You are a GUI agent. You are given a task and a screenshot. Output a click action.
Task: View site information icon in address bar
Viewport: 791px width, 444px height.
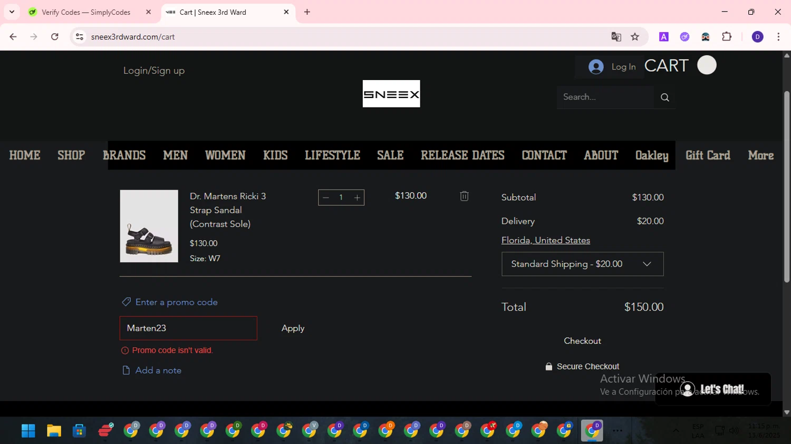[x=80, y=37]
